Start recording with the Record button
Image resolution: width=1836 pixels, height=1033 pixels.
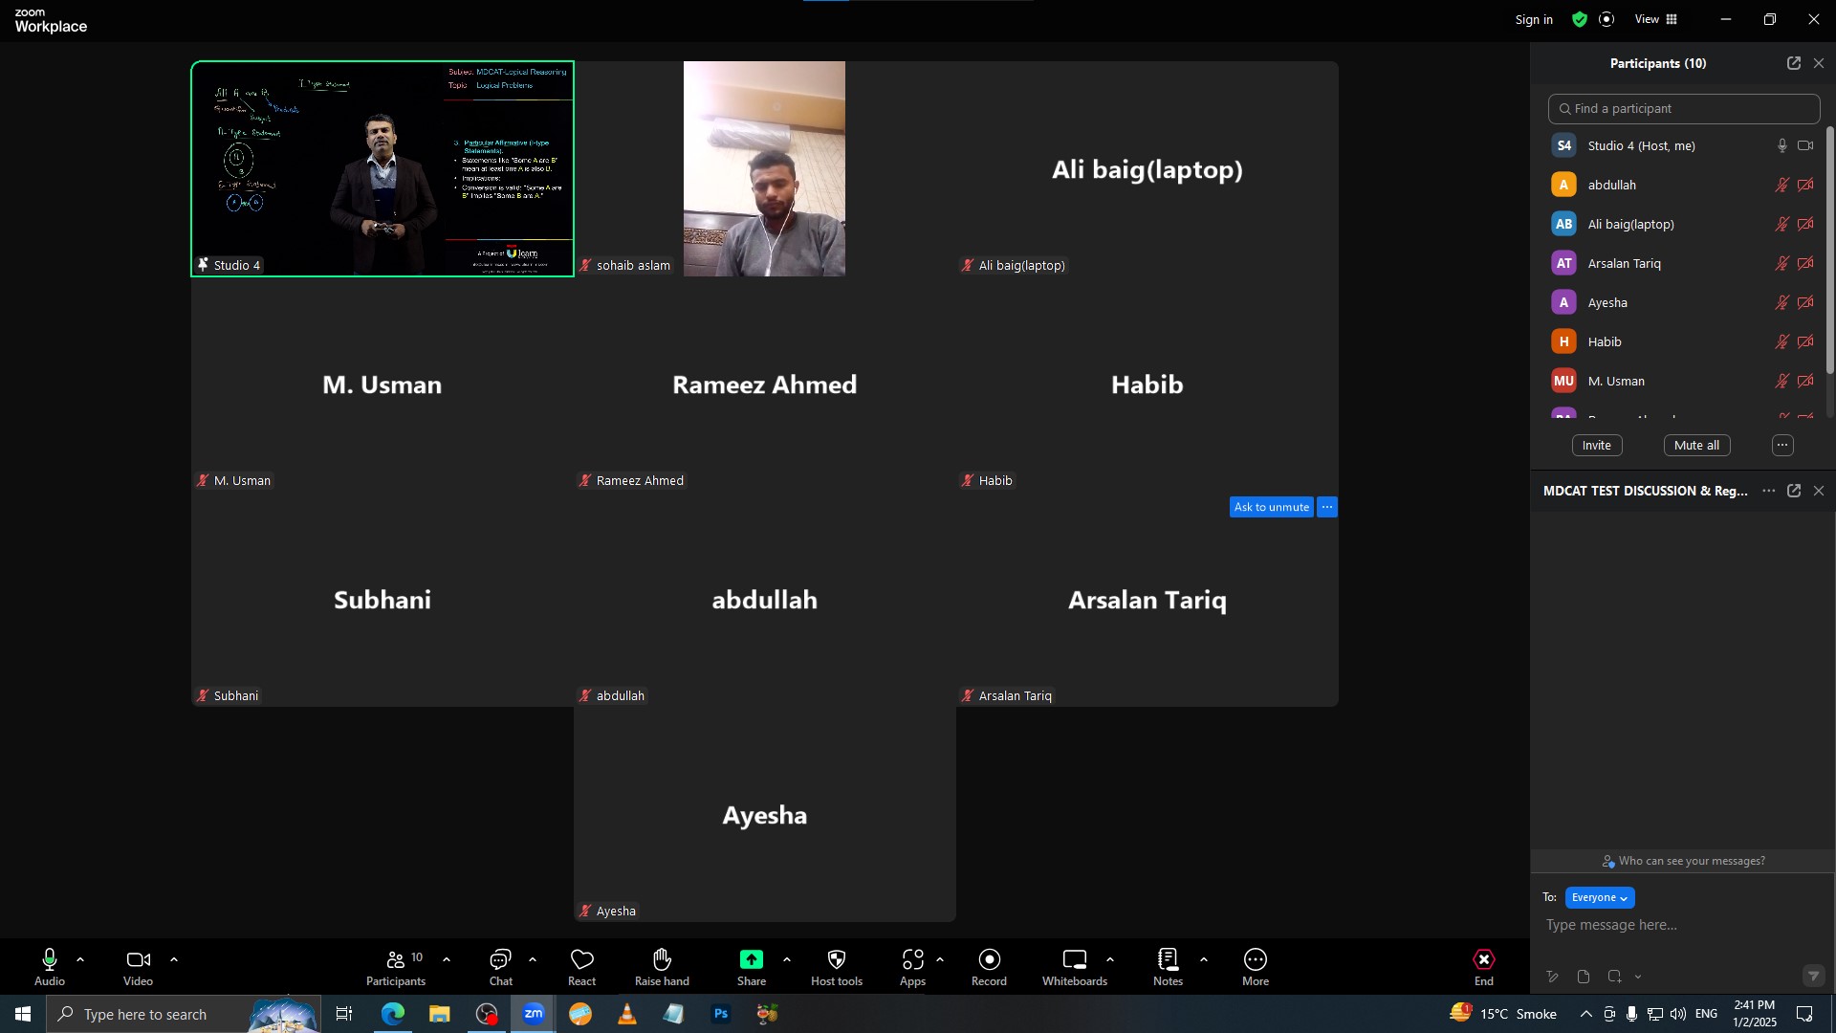pyautogui.click(x=990, y=966)
